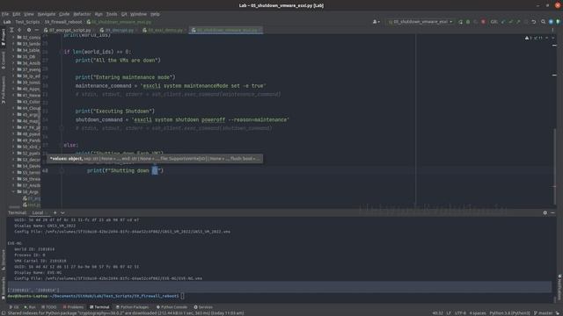Open the Structure side tab

tap(4, 260)
